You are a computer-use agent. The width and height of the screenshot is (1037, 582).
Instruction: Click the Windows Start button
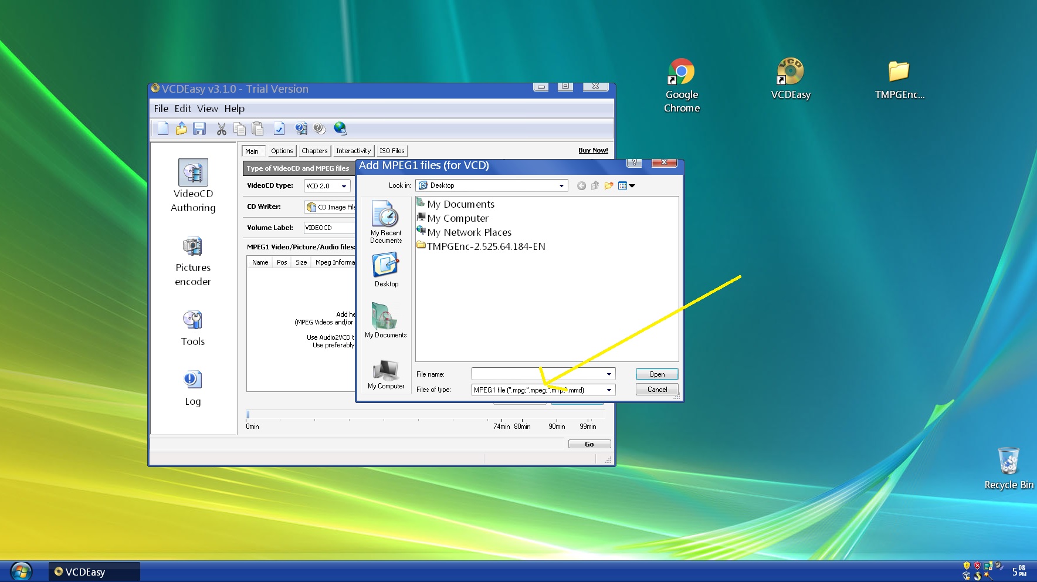[x=21, y=571]
